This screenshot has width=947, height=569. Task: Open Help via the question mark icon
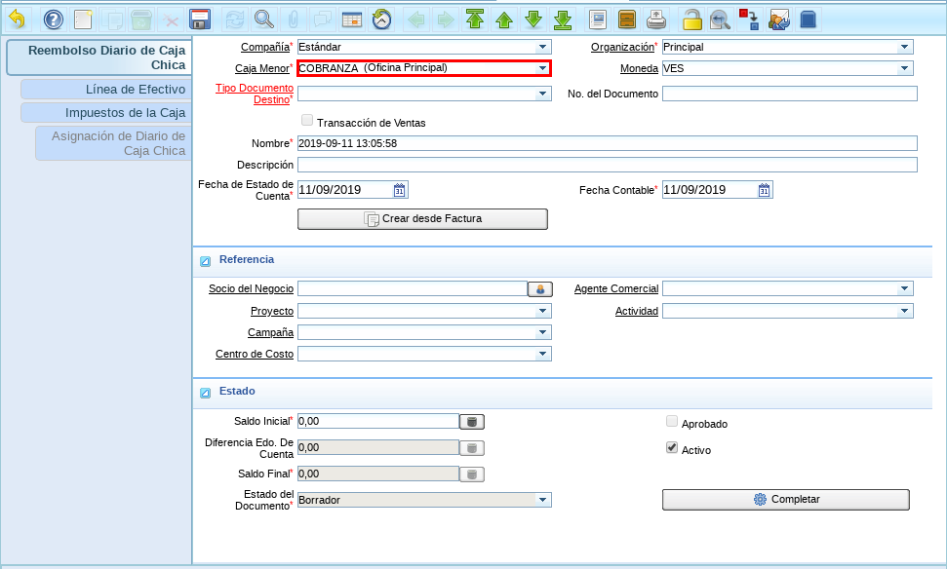pyautogui.click(x=54, y=19)
